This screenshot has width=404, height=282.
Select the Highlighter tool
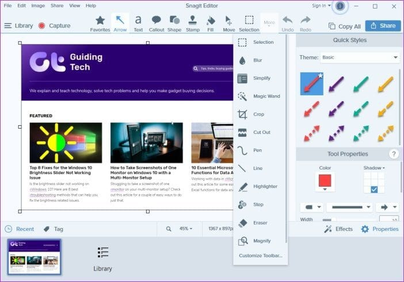[x=260, y=186]
